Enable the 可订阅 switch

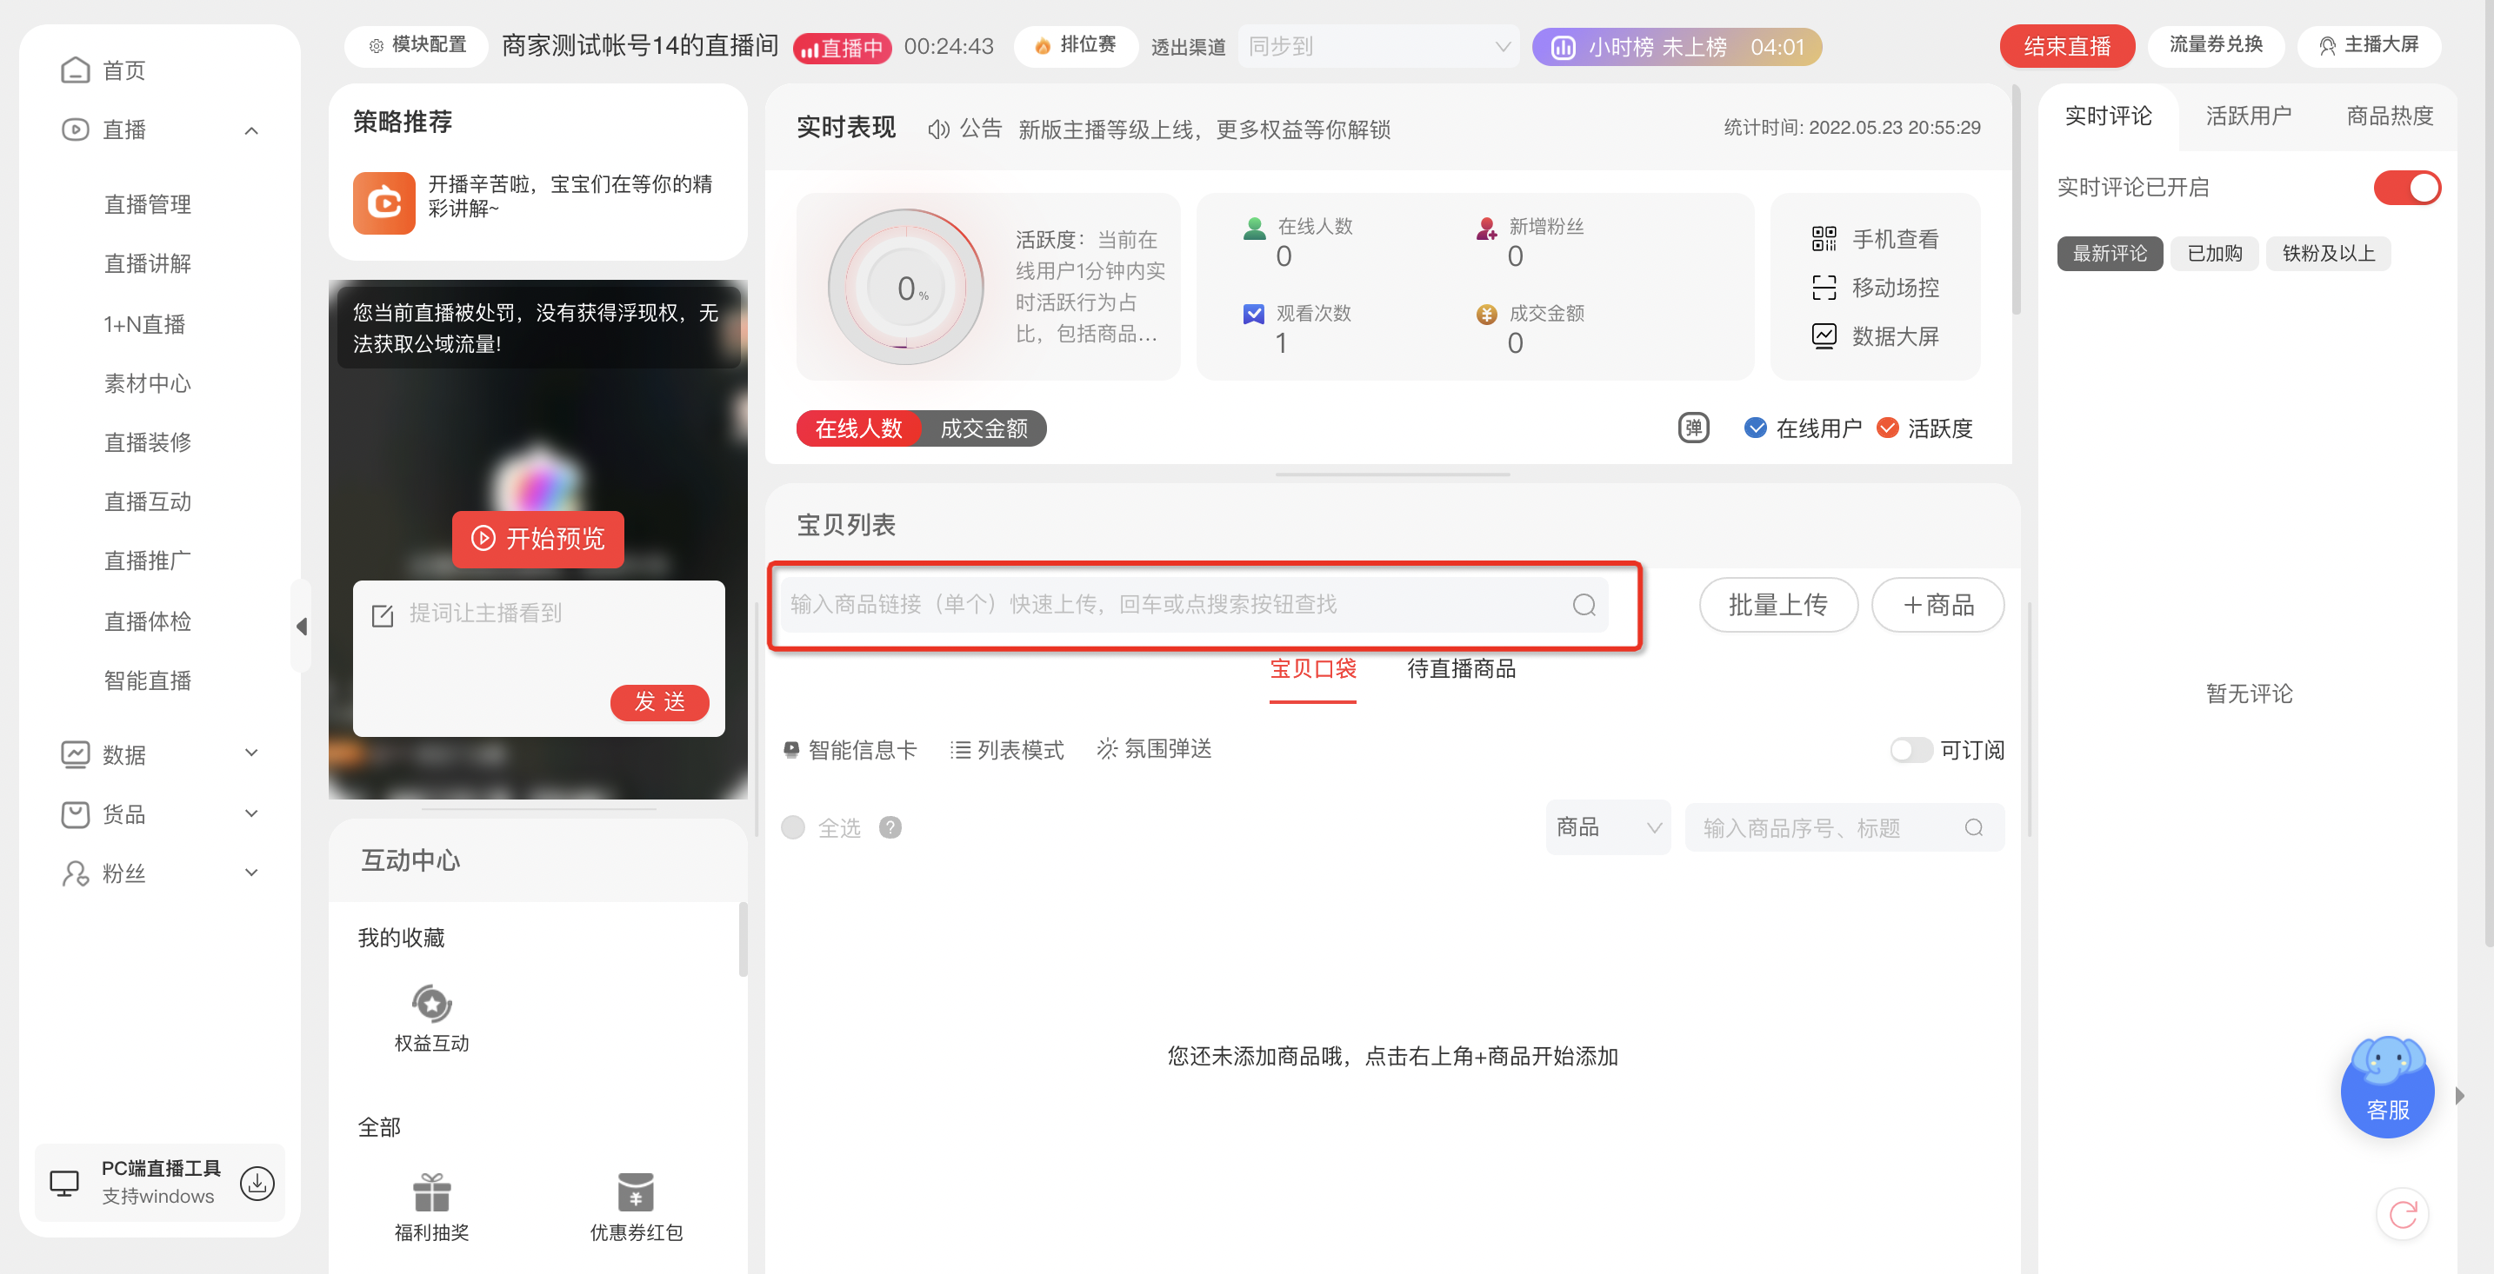(x=1911, y=750)
